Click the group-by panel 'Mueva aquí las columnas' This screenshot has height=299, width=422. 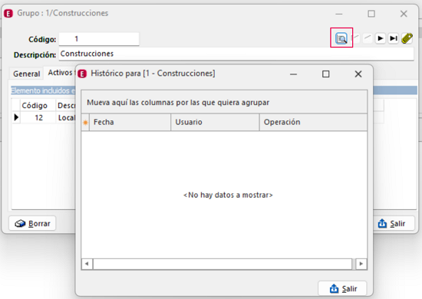coord(224,102)
